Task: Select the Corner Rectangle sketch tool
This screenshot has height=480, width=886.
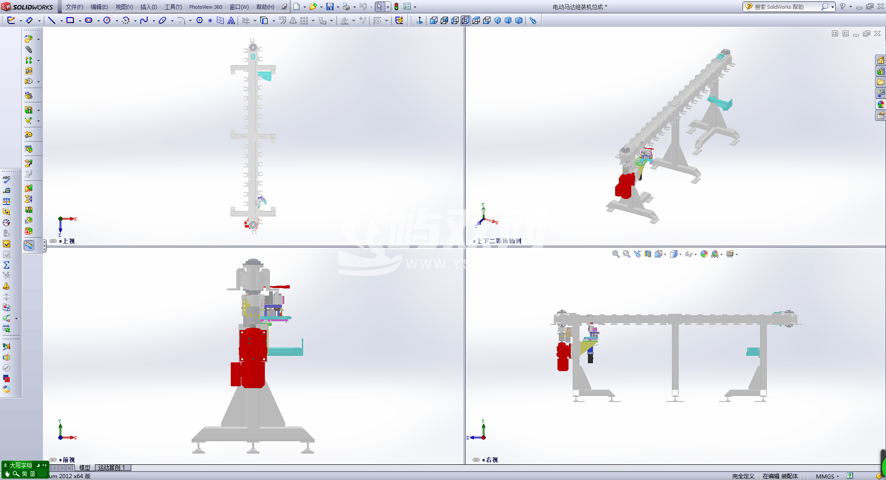Action: click(x=70, y=20)
